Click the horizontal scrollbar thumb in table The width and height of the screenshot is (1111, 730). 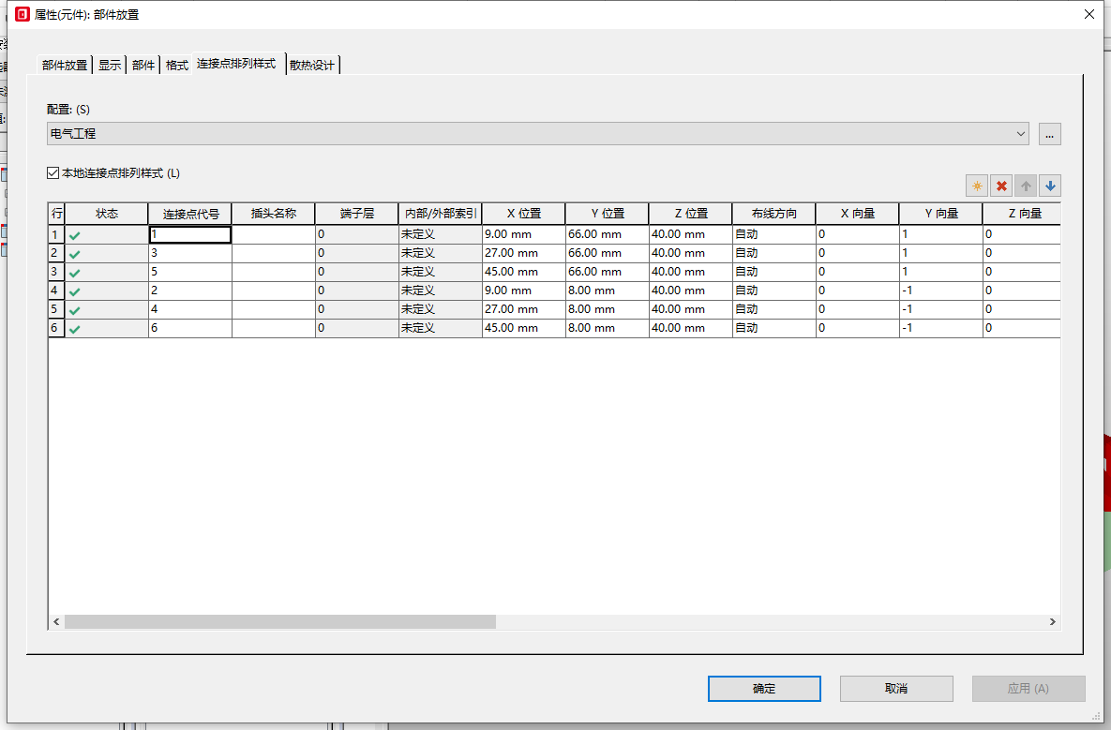pos(279,622)
